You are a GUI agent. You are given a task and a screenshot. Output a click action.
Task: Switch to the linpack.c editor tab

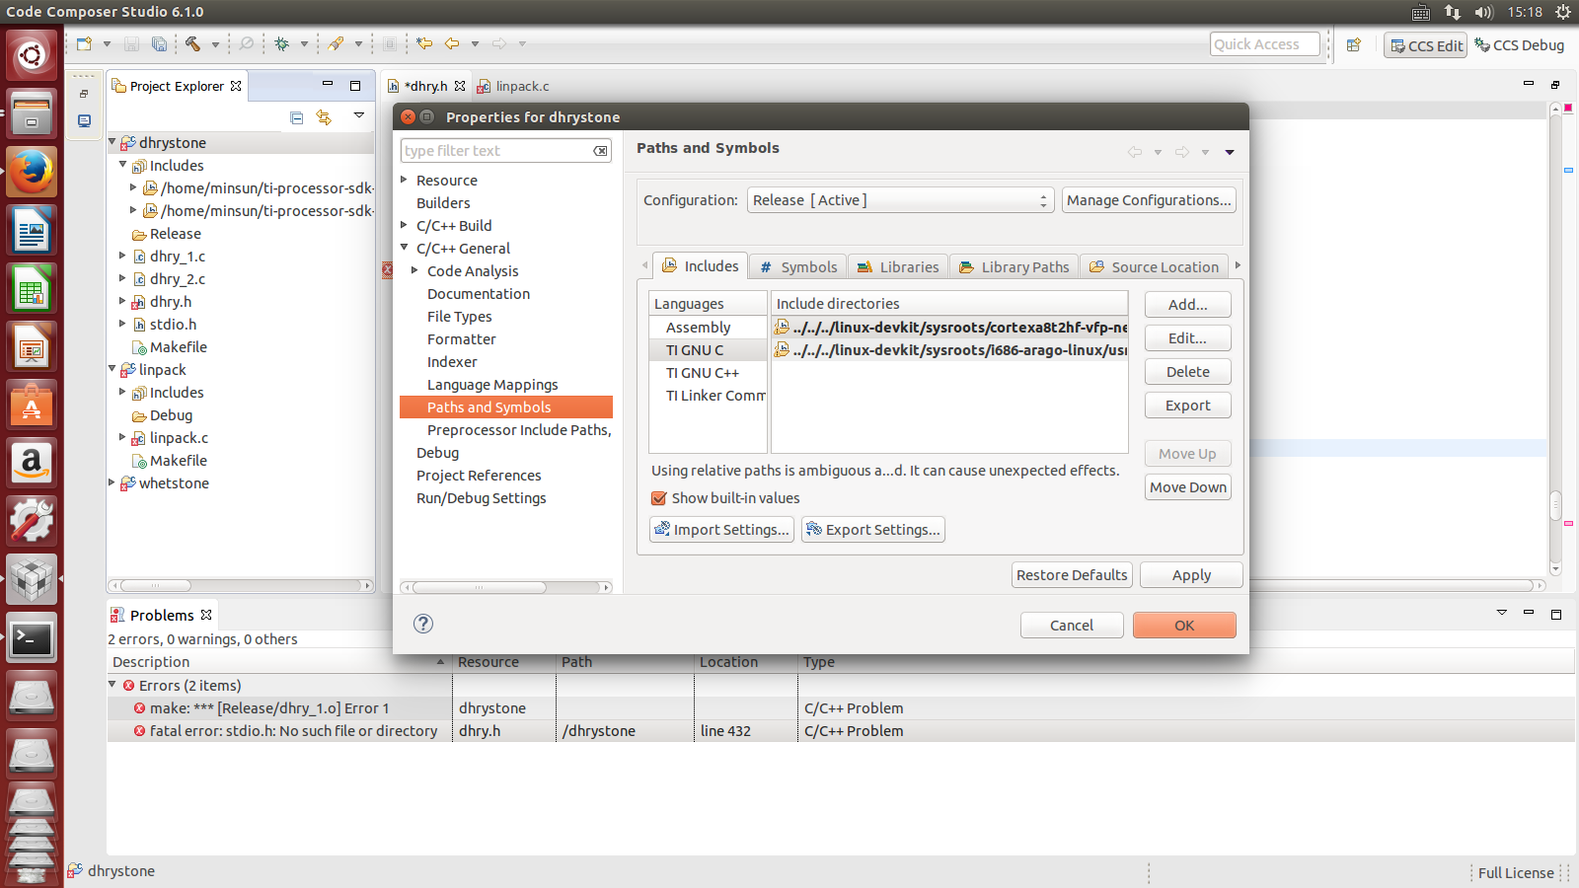(513, 86)
